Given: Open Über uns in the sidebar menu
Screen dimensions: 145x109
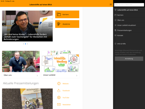Looking at the screenshot, I should [x=129, y=20].
